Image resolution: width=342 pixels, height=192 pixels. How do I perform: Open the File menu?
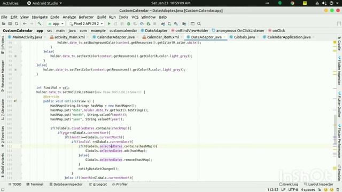4,17
